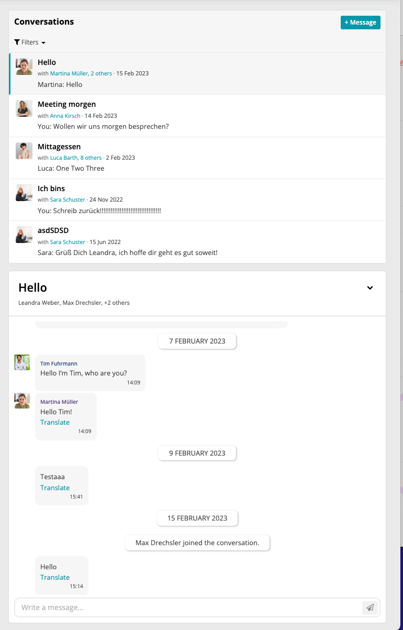Translate Martina's 'Hello Tim!' message
This screenshot has width=403, height=630.
point(54,422)
